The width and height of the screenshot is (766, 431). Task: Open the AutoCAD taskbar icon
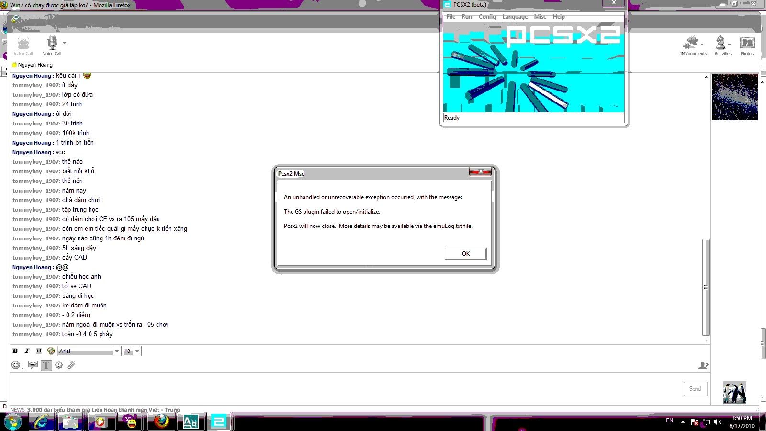pos(191,422)
